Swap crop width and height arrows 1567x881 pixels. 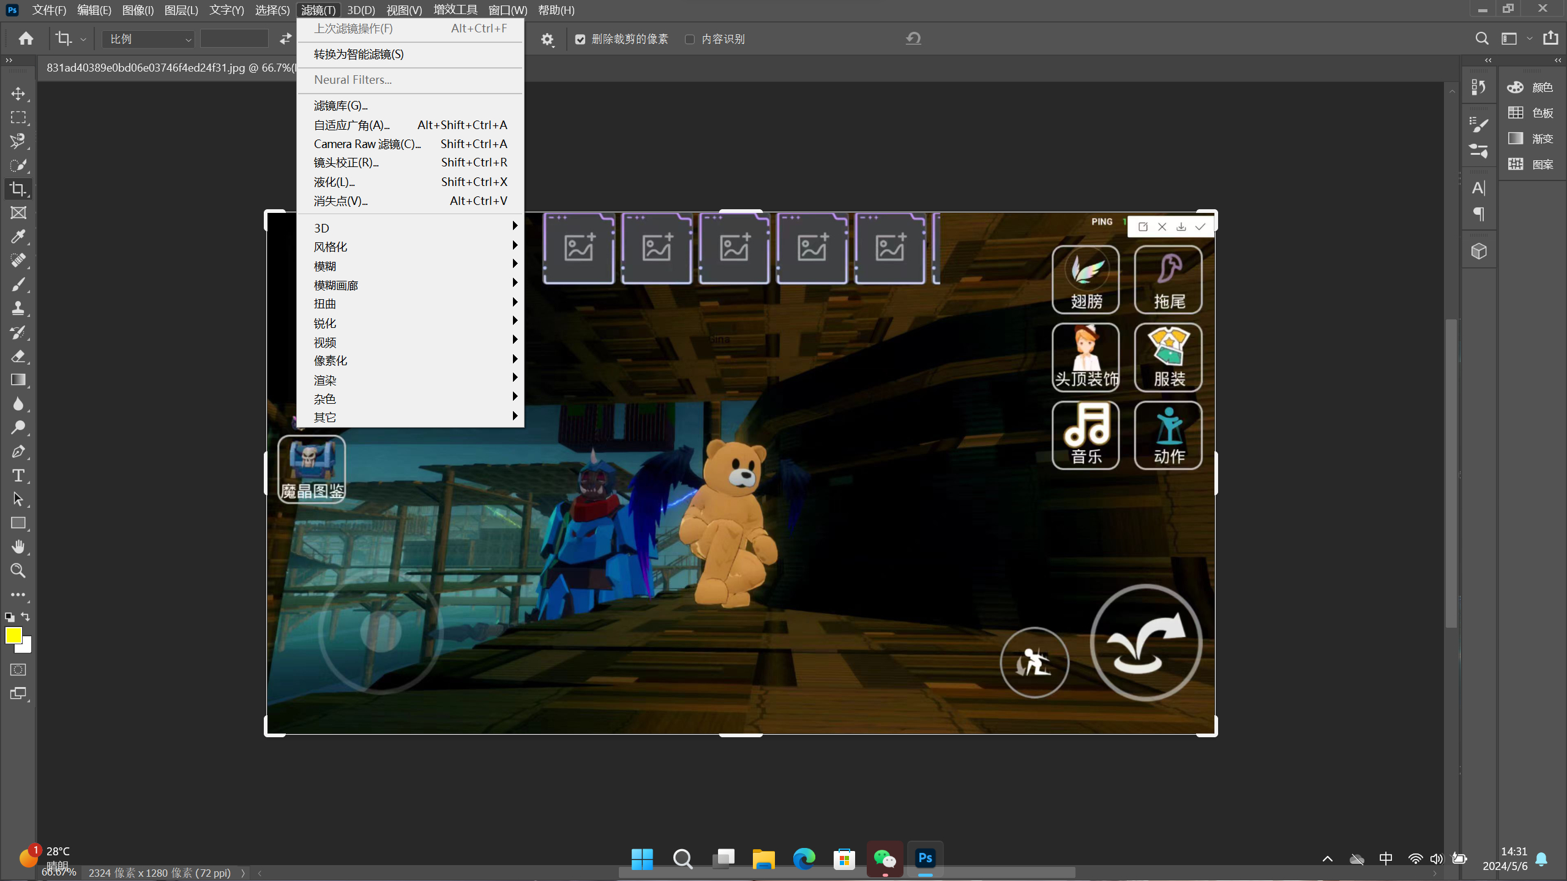pos(285,39)
